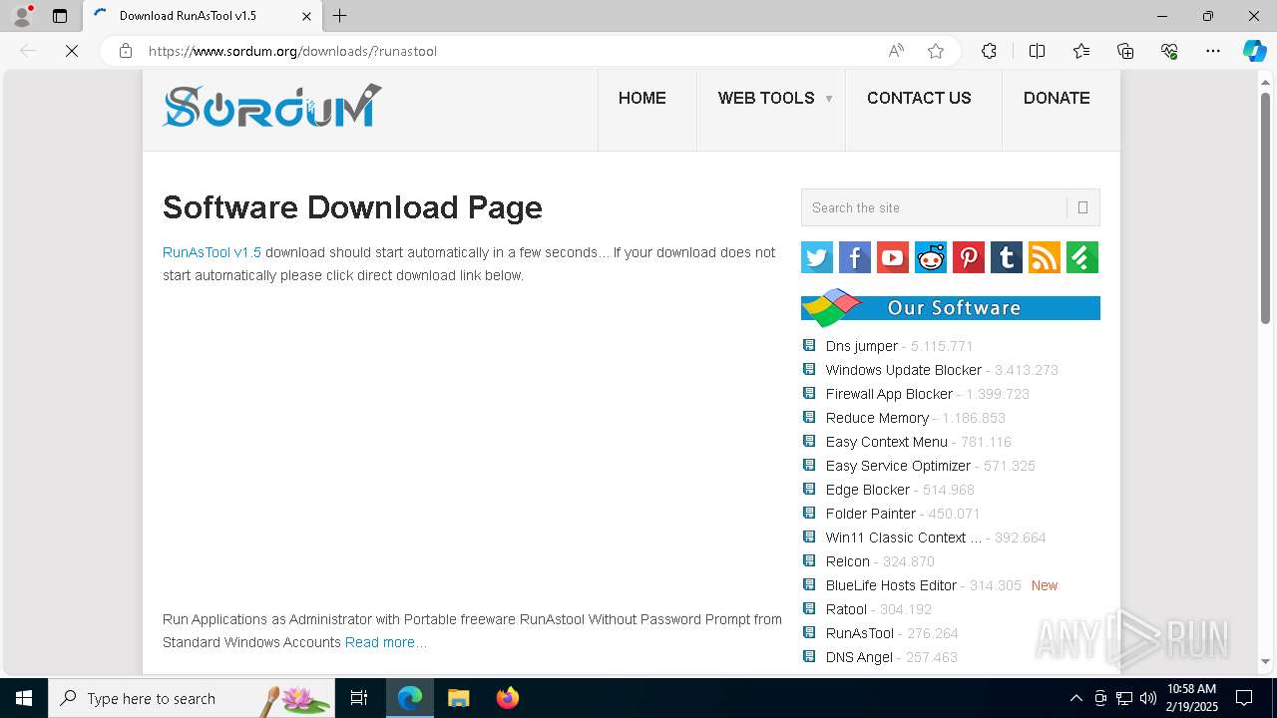Image resolution: width=1277 pixels, height=718 pixels.
Task: Open the Windows Start menu
Action: pyautogui.click(x=24, y=698)
